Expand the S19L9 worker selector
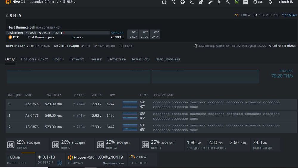Screen dimensions: 298x168 (x=69, y=2)
